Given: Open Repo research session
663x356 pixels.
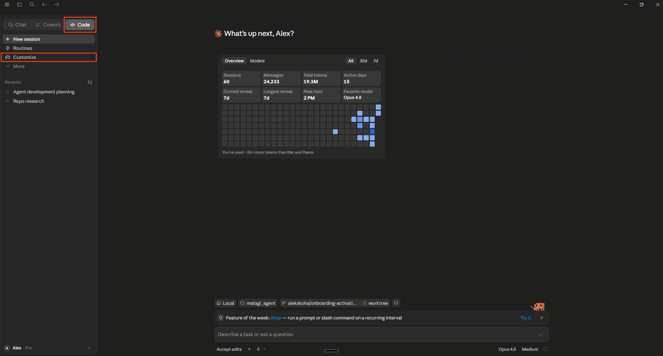Looking at the screenshot, I should click(x=49, y=101).
